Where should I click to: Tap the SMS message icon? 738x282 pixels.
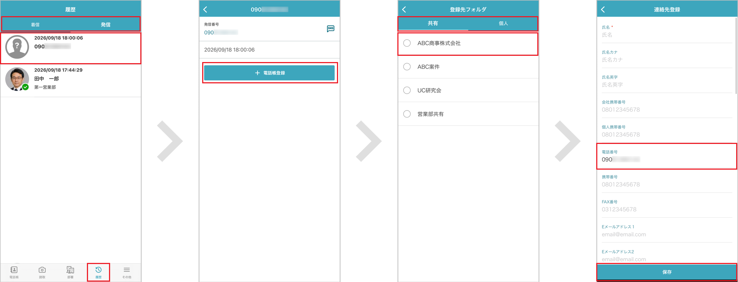(x=331, y=29)
